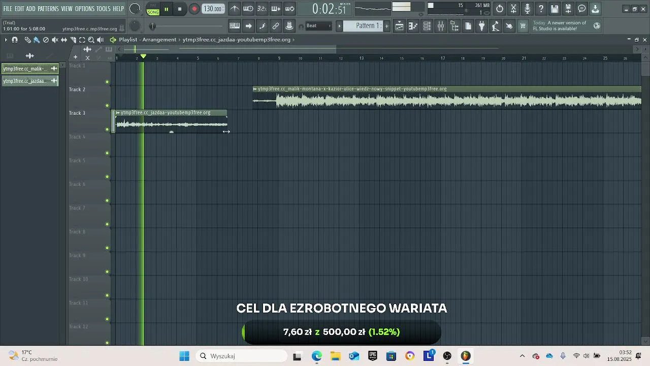Open the Beat snap dropdown
This screenshot has width=650, height=366.
[318, 26]
